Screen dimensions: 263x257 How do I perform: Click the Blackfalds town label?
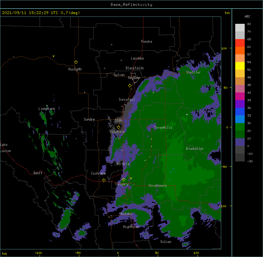[x=135, y=68]
